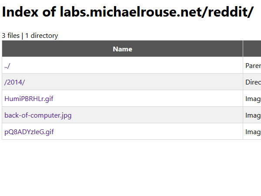The width and height of the screenshot is (261, 196).
Task: Open the ../ parent directory link
Action: coord(7,66)
